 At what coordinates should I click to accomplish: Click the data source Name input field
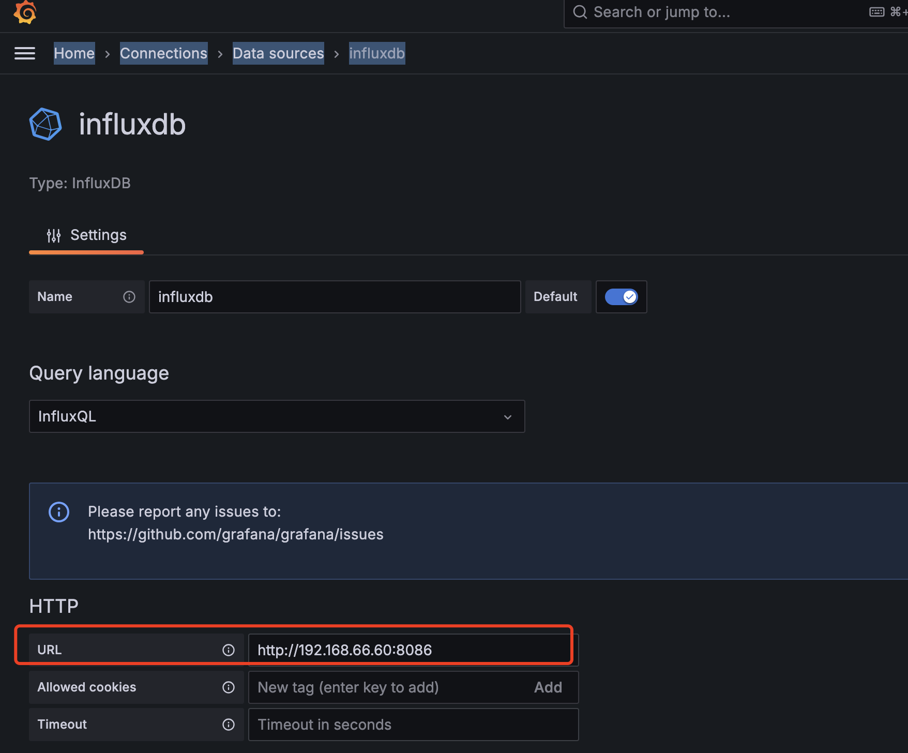[335, 297]
